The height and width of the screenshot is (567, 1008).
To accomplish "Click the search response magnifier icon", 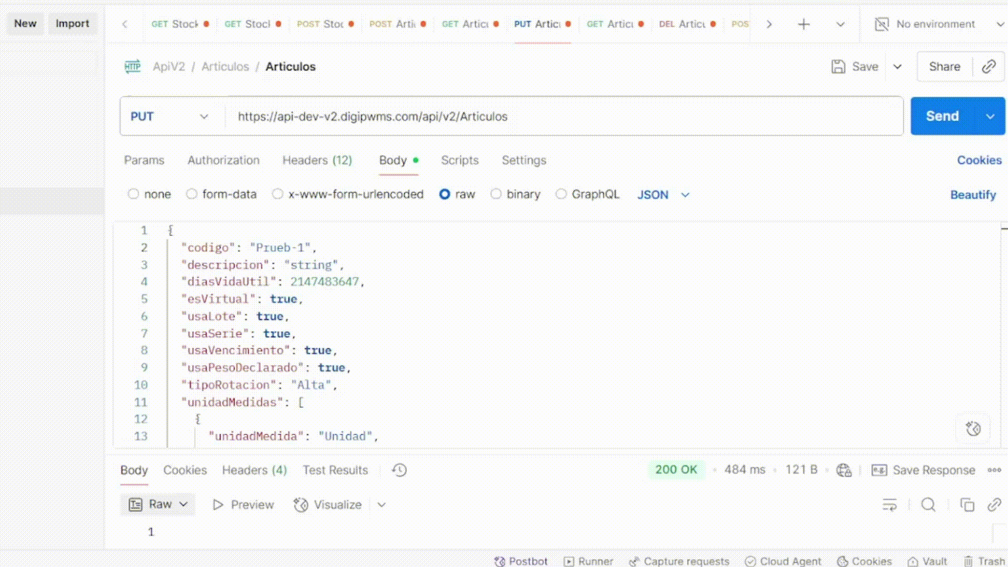I will tap(928, 505).
